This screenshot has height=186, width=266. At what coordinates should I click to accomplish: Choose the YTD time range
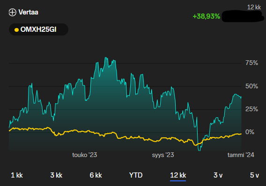pyautogui.click(x=136, y=175)
